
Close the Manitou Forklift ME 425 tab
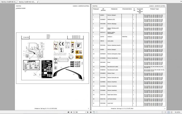point(38,2)
